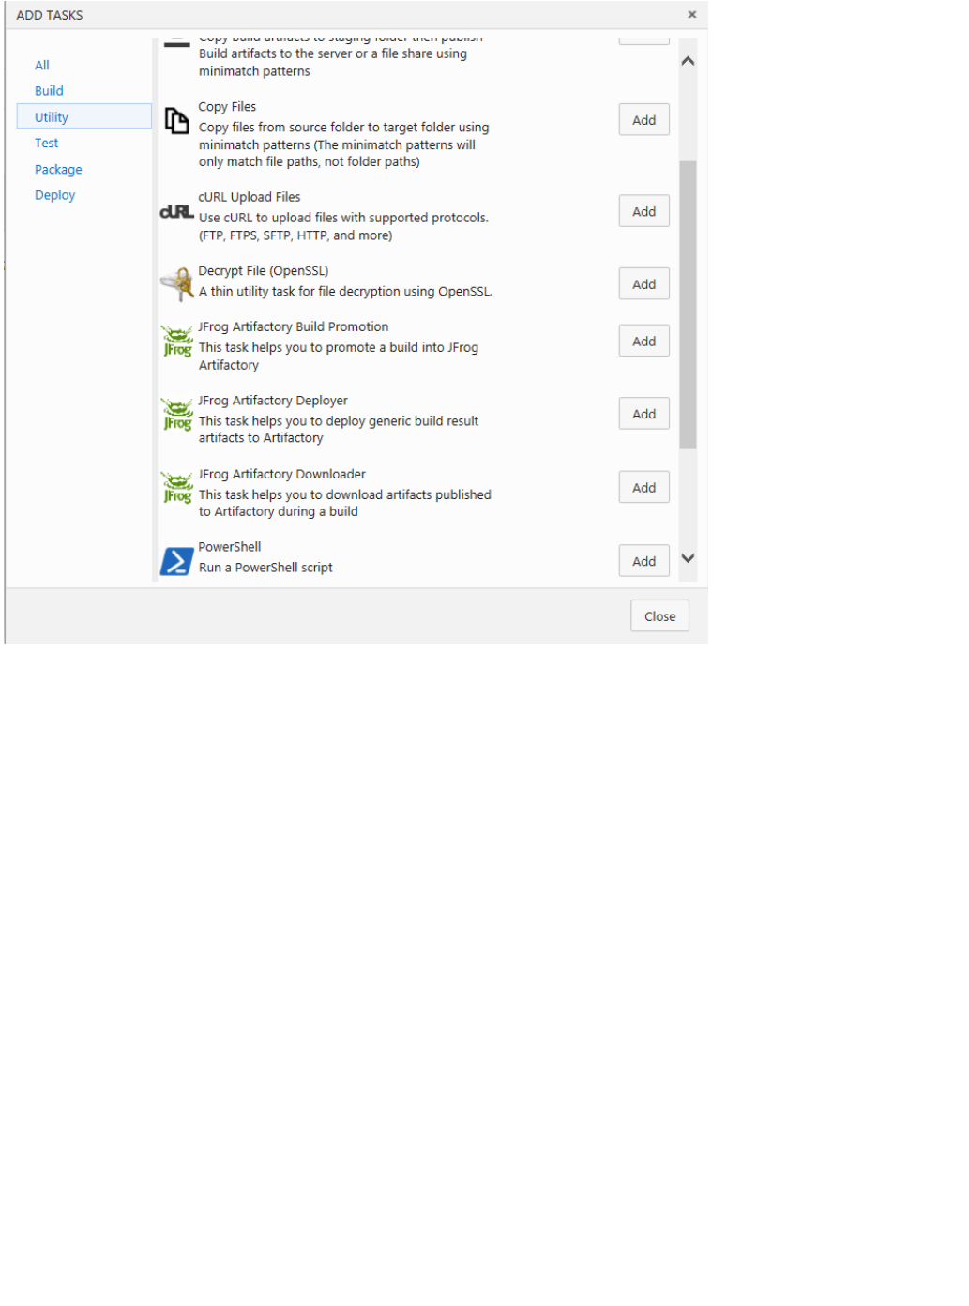Click the PowerShell task icon
Viewport: 969px width, 1306px height.
click(176, 561)
